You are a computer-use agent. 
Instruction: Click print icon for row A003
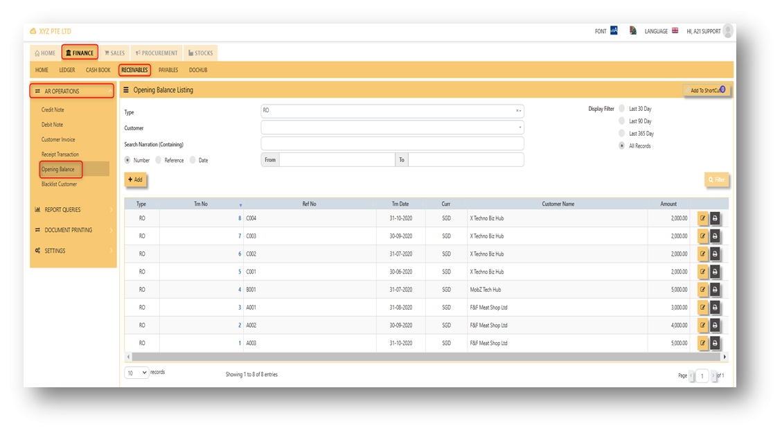[x=715, y=343]
